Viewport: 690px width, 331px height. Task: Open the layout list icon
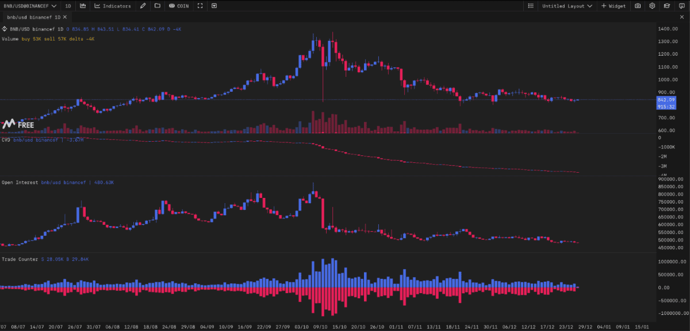[x=531, y=6]
